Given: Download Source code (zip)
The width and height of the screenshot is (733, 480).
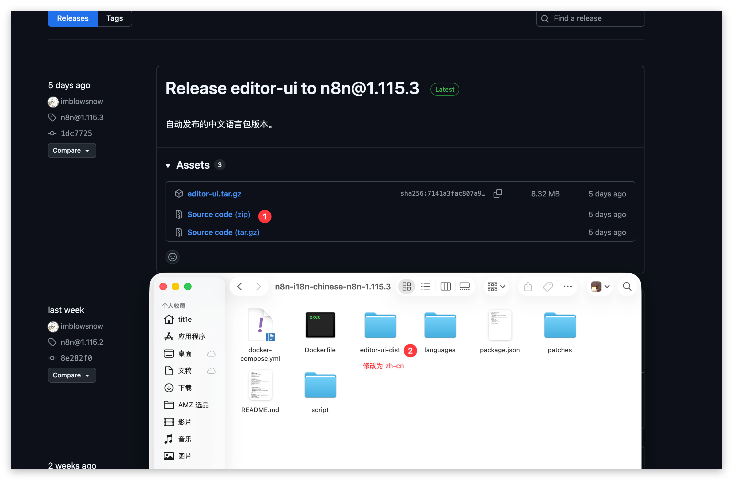Looking at the screenshot, I should pyautogui.click(x=219, y=214).
